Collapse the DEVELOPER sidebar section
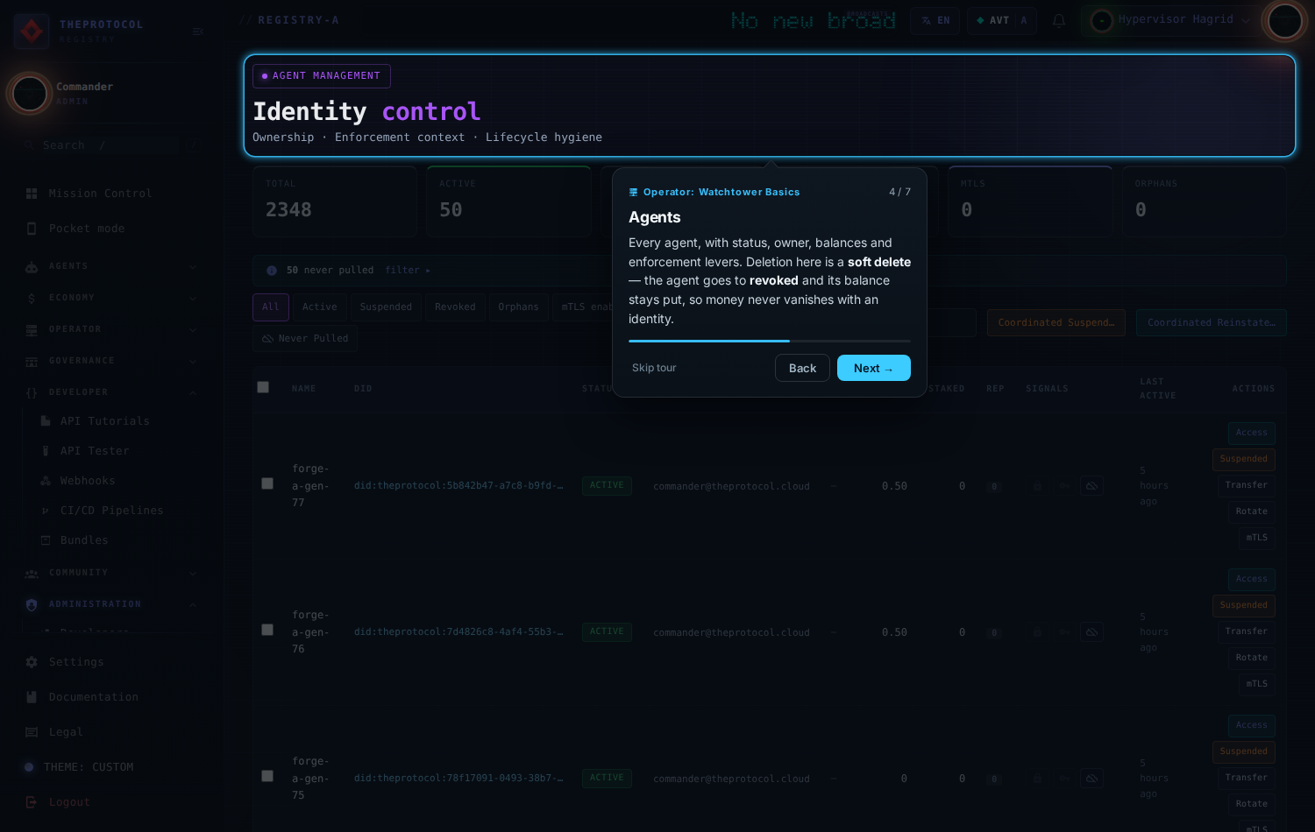The height and width of the screenshot is (832, 1315). pos(111,392)
